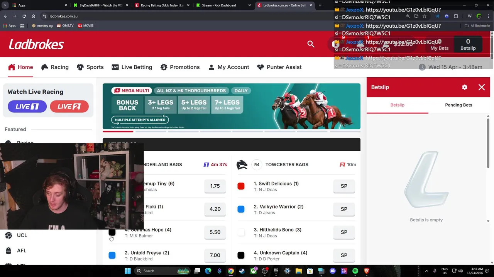Click Valkyrie Warrior blue rug icon
Image resolution: width=494 pixels, height=277 pixels.
point(241,209)
